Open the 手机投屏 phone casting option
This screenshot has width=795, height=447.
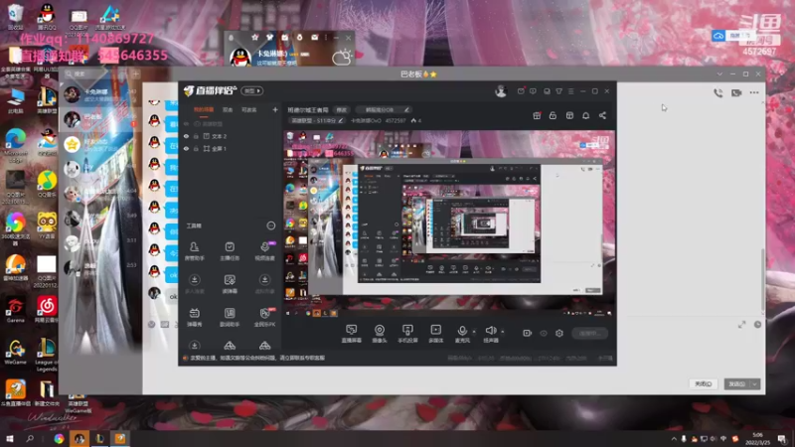tap(407, 334)
